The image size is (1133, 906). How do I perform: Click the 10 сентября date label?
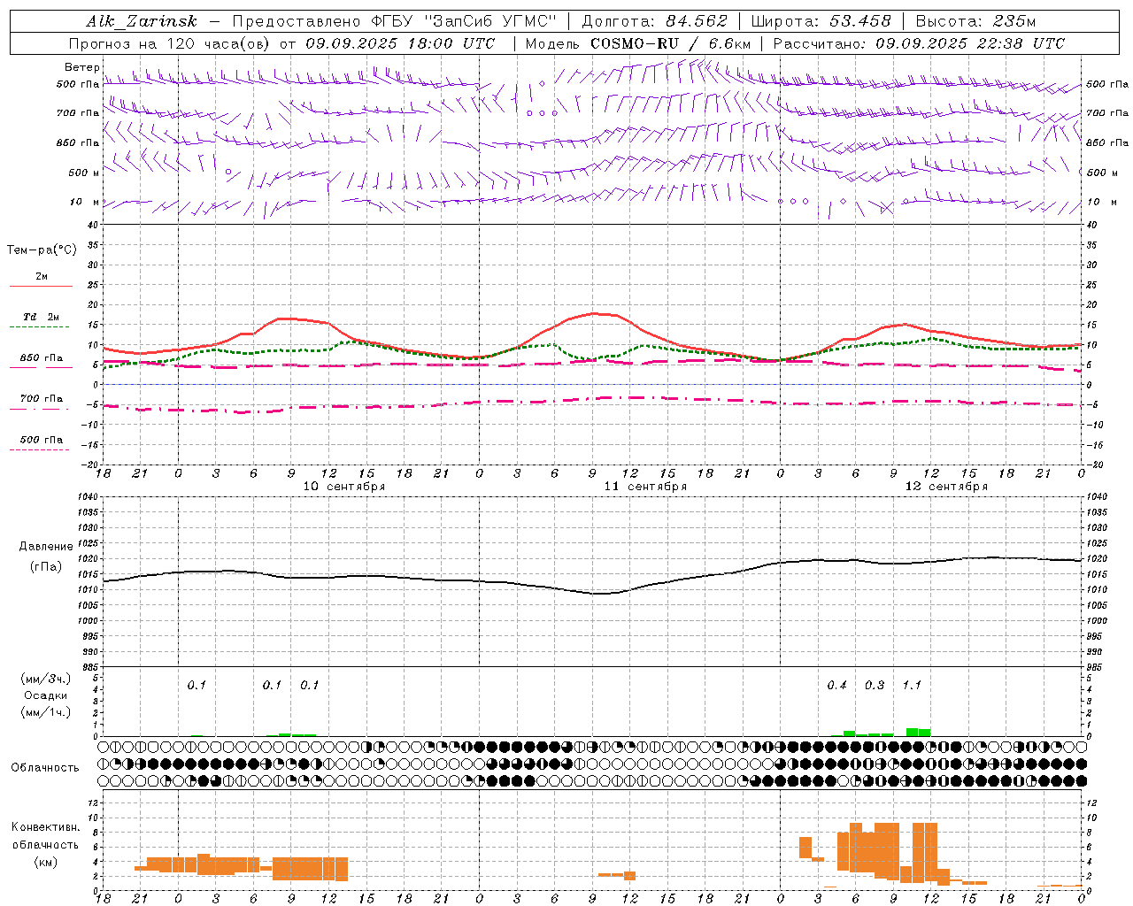pyautogui.click(x=343, y=487)
